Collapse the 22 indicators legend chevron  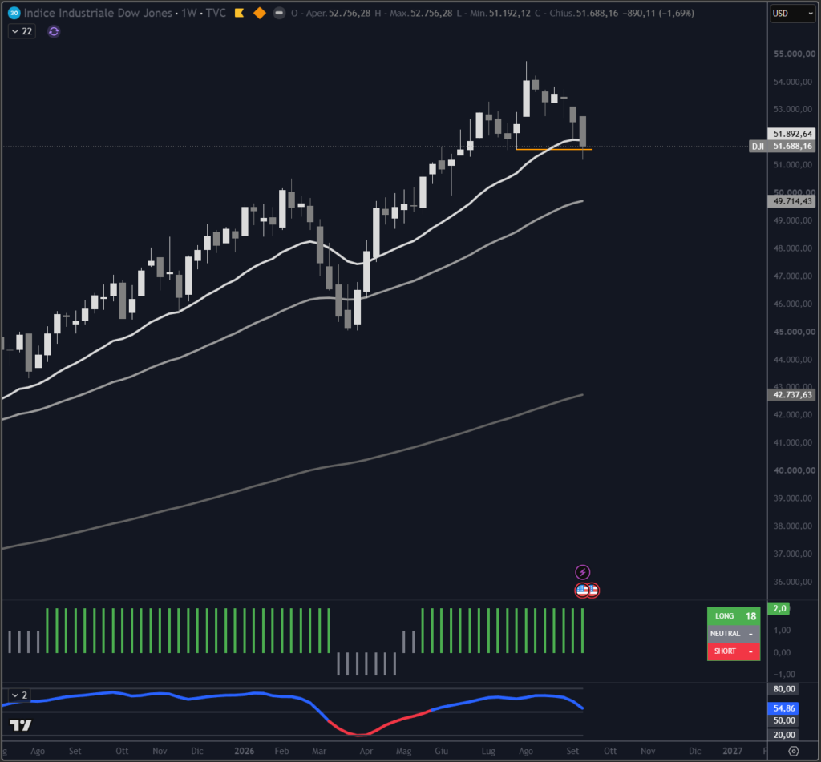pyautogui.click(x=14, y=31)
